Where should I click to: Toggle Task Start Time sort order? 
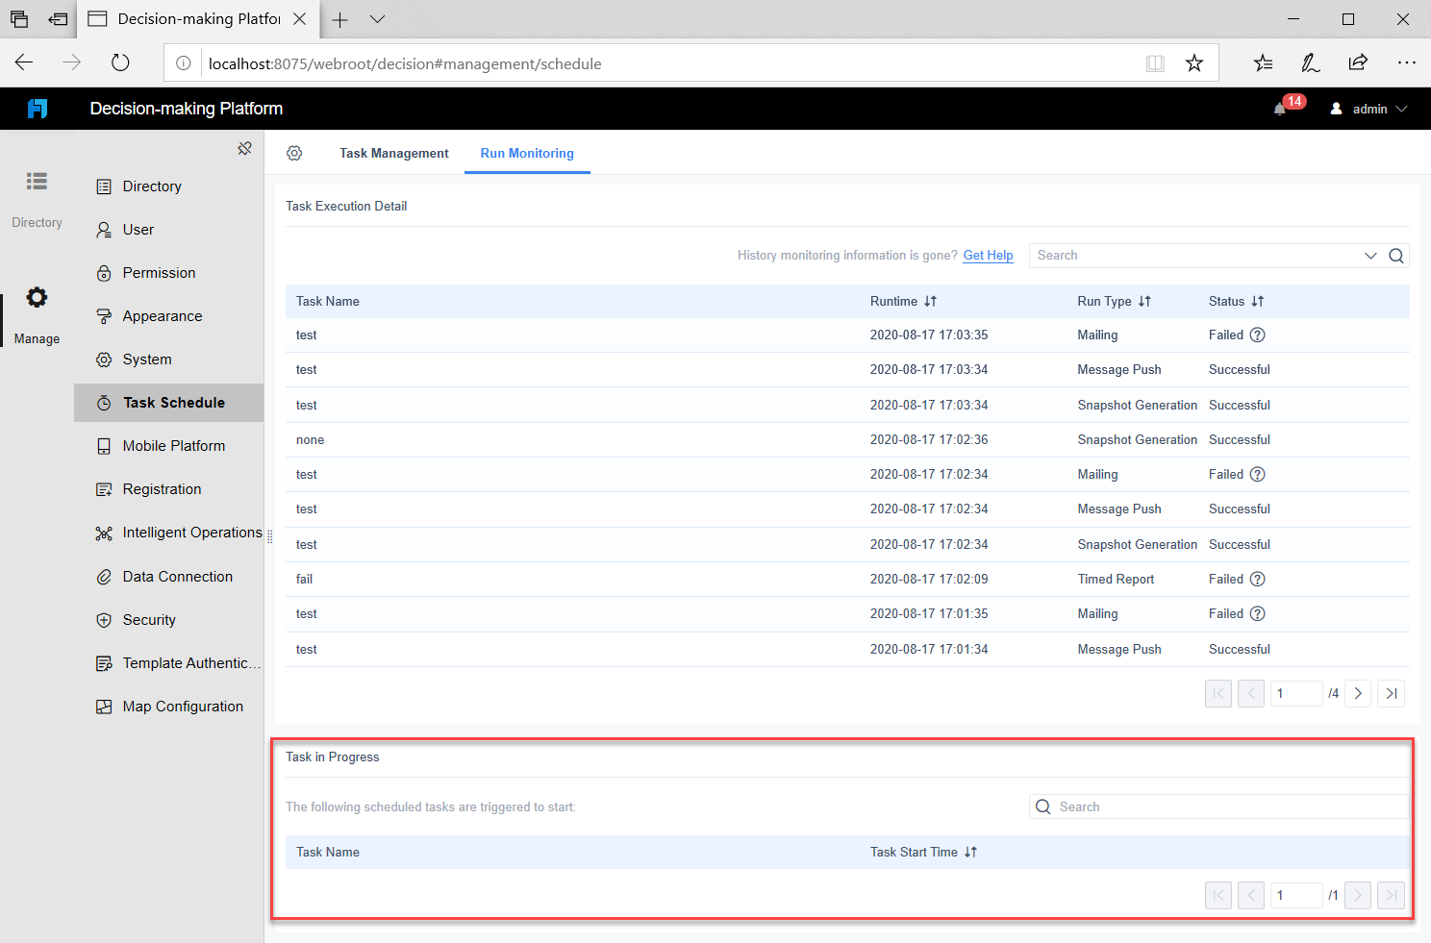tap(970, 852)
